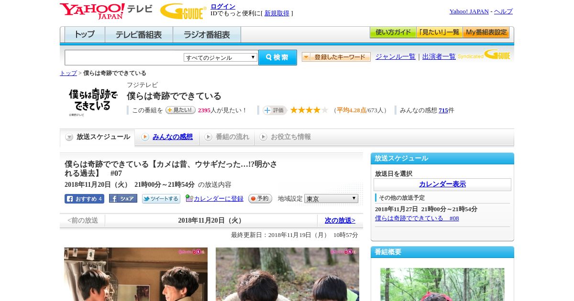Click the 検索 search button
The height and width of the screenshot is (301, 574).
coord(277,57)
